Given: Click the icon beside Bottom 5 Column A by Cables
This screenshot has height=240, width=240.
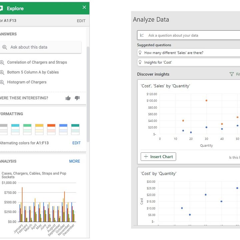Looking at the screenshot, I should pyautogui.click(x=2, y=72).
